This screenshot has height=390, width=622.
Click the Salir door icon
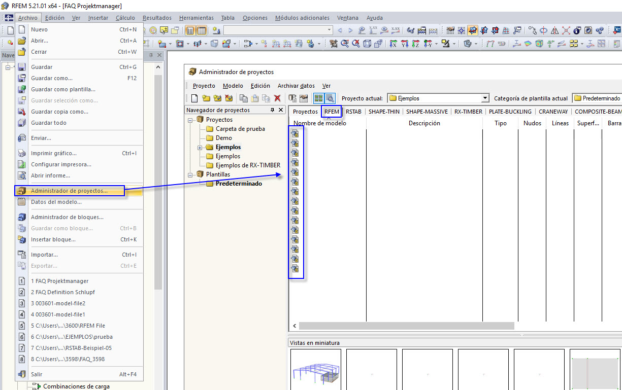(x=22, y=374)
